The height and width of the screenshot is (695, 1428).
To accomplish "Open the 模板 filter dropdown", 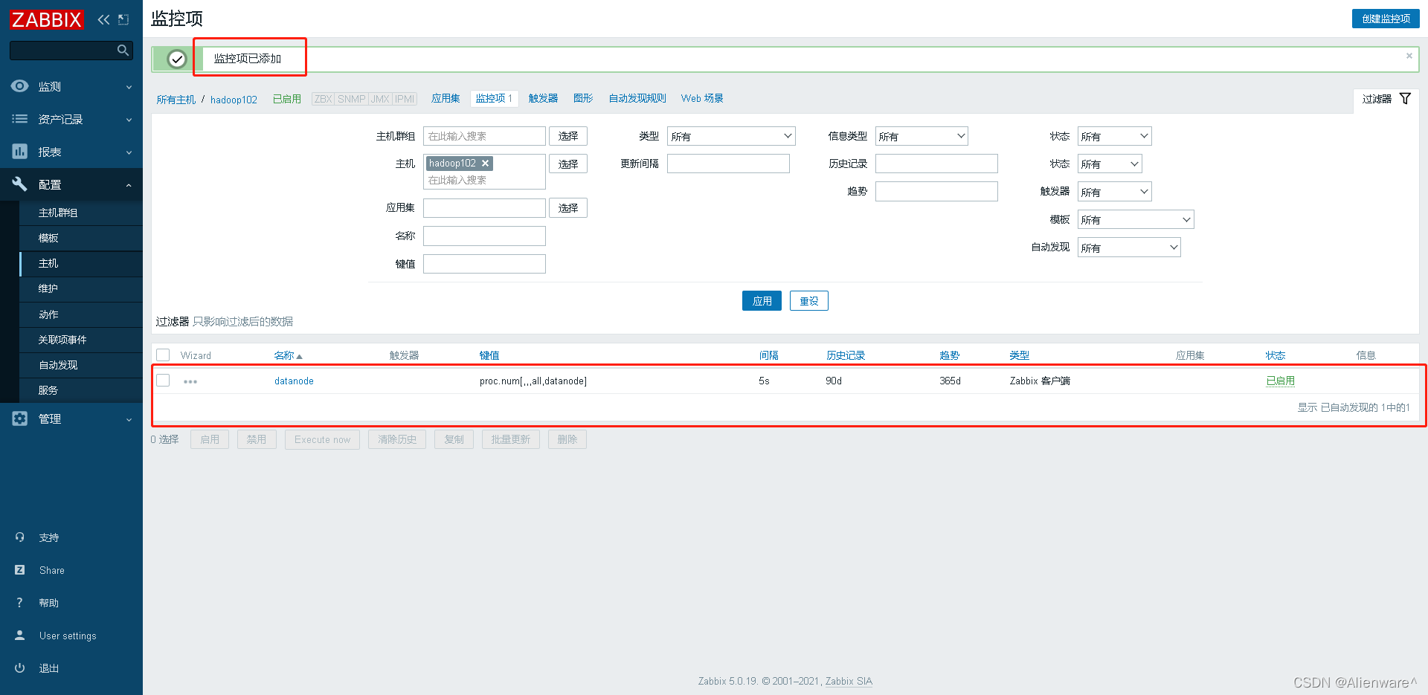I will pyautogui.click(x=1136, y=219).
